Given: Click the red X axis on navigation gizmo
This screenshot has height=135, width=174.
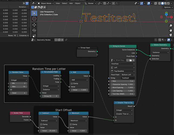Looking at the screenshot, I should click(171, 17).
